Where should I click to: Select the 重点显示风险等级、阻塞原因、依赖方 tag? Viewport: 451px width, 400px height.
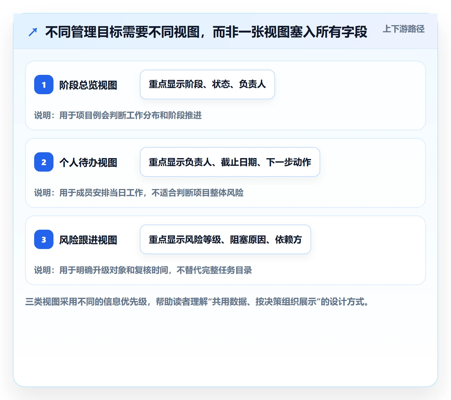(225, 239)
